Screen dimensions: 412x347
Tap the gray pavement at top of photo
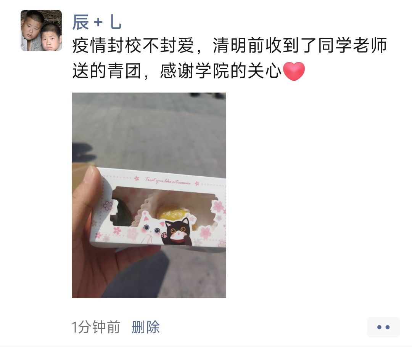pos(149,118)
